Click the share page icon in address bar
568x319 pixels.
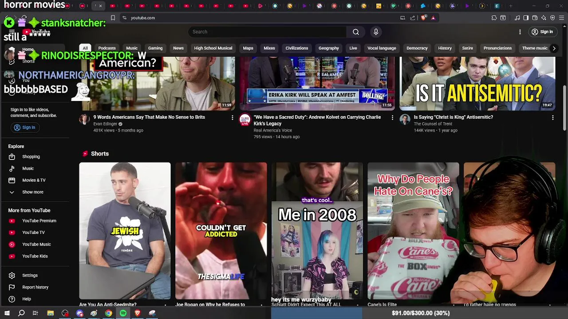(x=413, y=18)
